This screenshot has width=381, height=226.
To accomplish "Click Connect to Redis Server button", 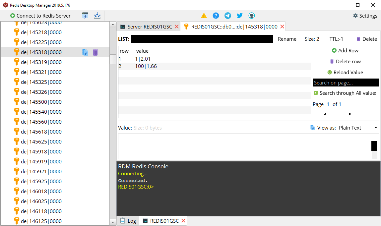I will (40, 16).
